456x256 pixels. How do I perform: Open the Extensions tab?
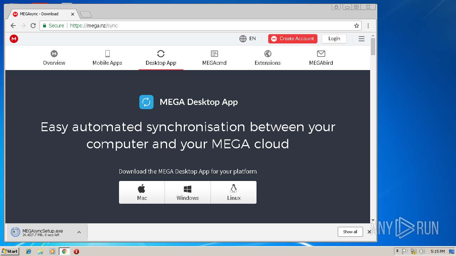pyautogui.click(x=268, y=58)
